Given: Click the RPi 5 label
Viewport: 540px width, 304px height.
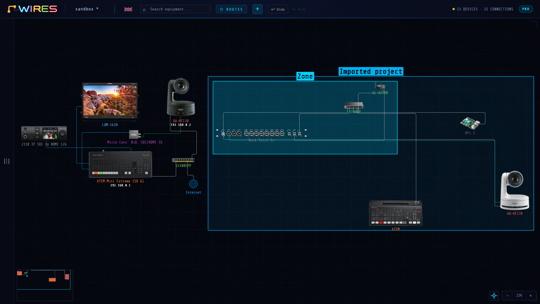Looking at the screenshot, I should 470,133.
